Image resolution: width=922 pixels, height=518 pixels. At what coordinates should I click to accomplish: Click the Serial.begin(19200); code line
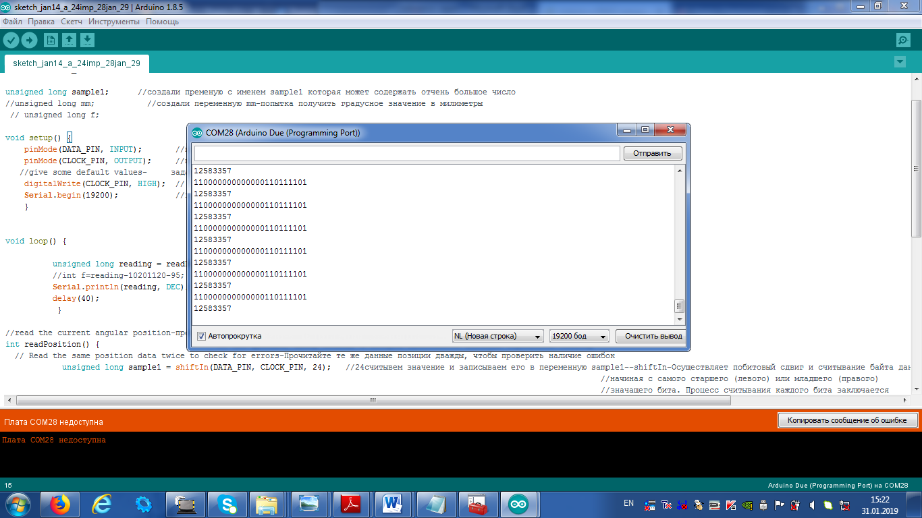point(71,195)
